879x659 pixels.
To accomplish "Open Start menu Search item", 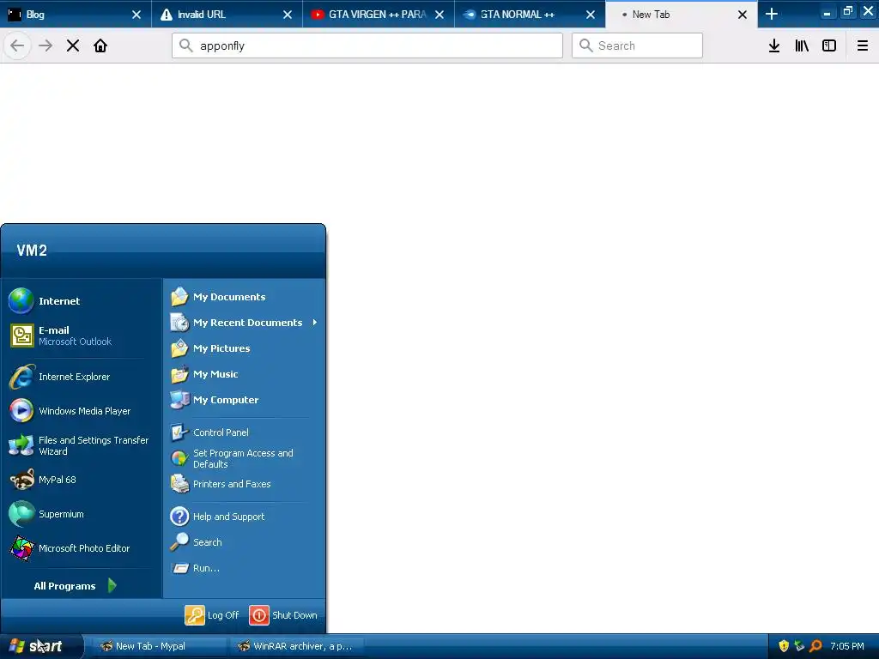I will (x=244, y=542).
